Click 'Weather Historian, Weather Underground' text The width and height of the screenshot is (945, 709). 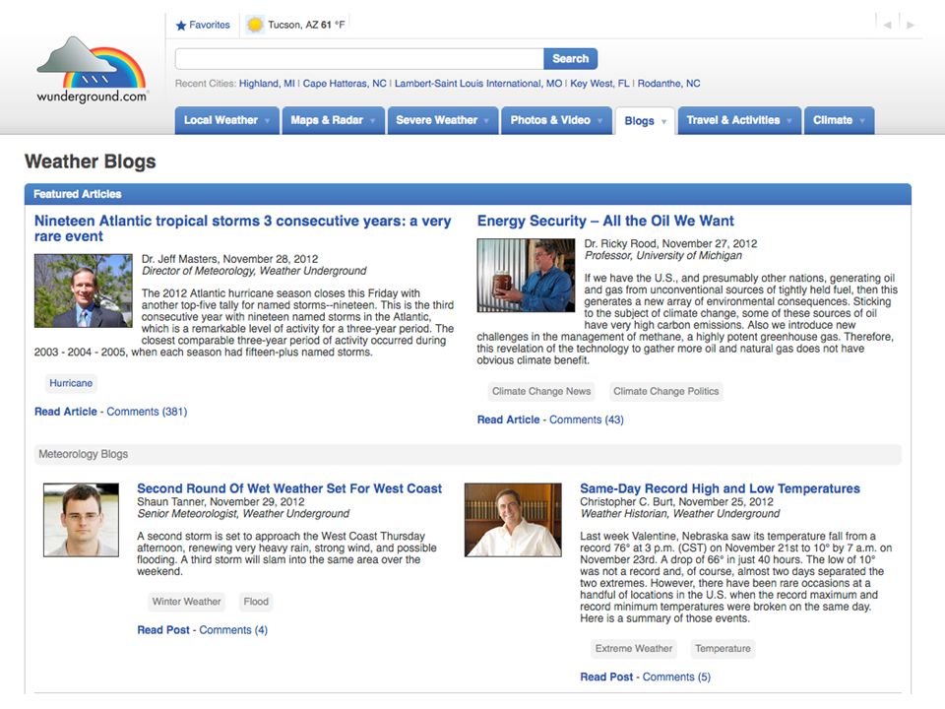680,514
